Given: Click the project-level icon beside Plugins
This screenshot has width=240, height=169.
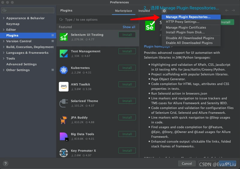Looking at the screenshot, I should pos(53,35).
